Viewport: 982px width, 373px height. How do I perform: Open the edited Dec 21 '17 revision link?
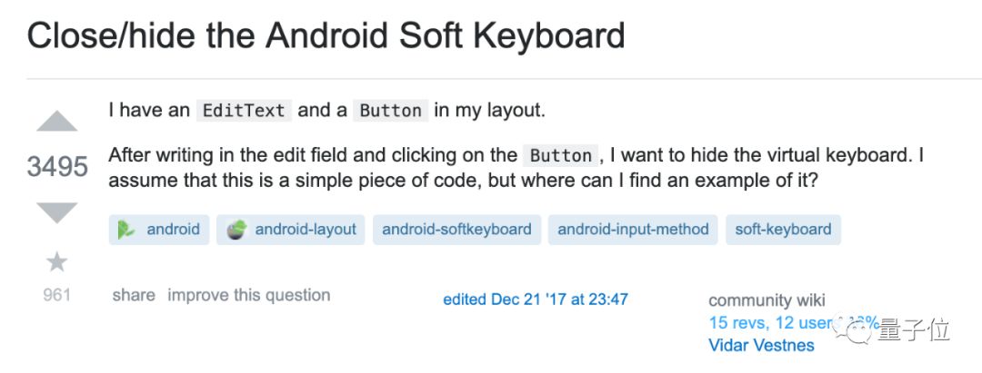point(535,299)
